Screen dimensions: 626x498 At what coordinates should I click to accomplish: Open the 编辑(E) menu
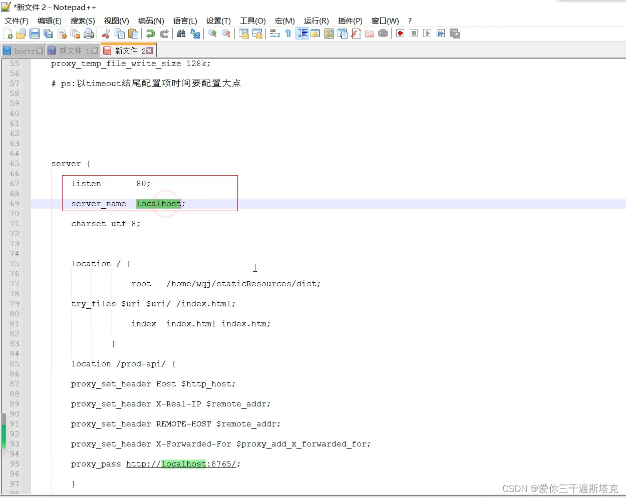tap(50, 21)
